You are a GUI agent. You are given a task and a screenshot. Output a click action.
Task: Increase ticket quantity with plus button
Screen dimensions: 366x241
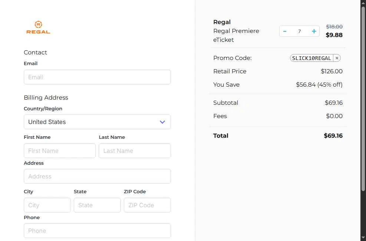[314, 31]
